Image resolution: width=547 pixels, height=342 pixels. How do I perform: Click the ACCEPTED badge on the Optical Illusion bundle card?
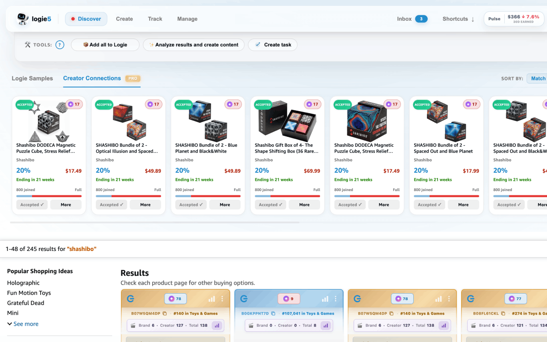coord(104,104)
